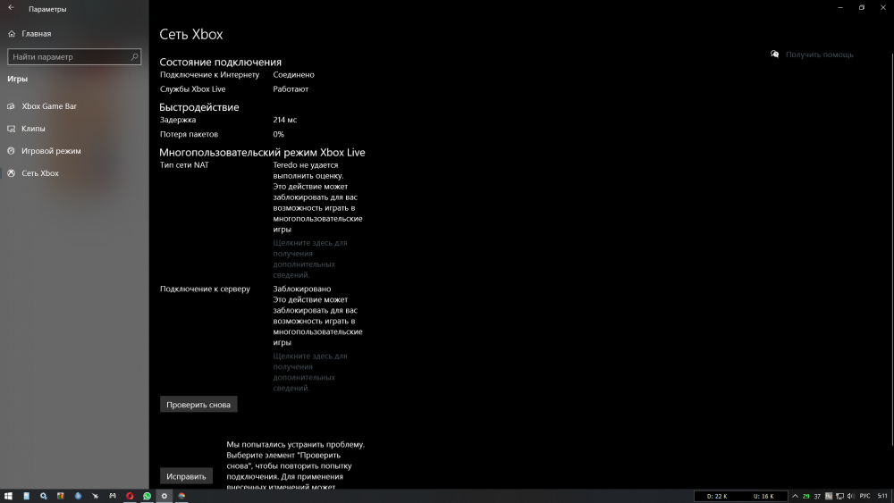
Task: Click the green 29 tray indicator
Action: [805, 496]
